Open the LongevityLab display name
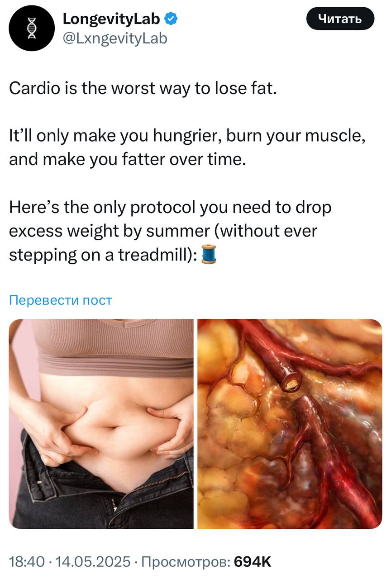 click(112, 19)
